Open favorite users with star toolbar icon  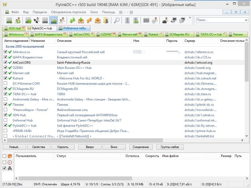62,20
